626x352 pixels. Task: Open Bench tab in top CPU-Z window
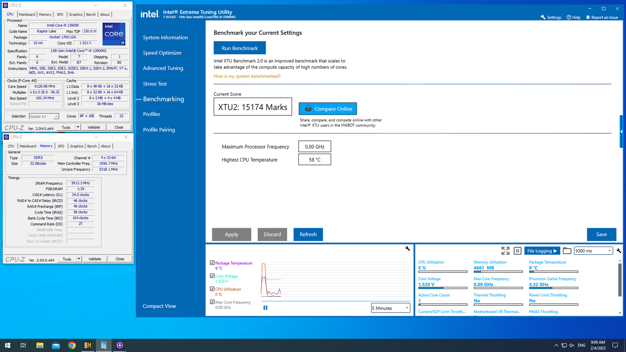tap(91, 14)
